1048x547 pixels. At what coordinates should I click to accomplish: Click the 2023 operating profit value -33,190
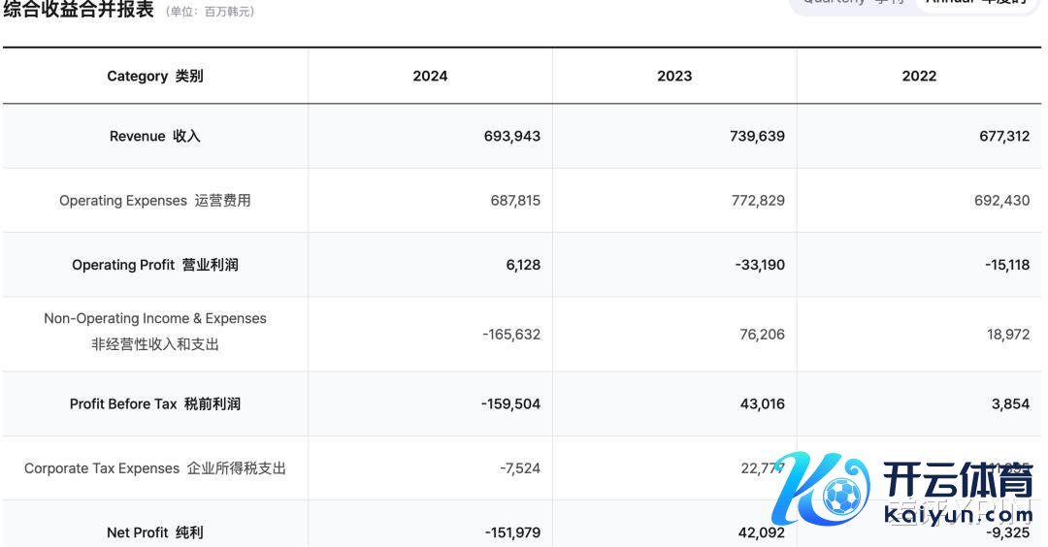760,265
